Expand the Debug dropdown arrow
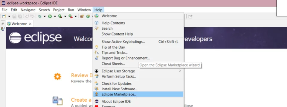The width and height of the screenshot is (287, 107). [x=45, y=17]
